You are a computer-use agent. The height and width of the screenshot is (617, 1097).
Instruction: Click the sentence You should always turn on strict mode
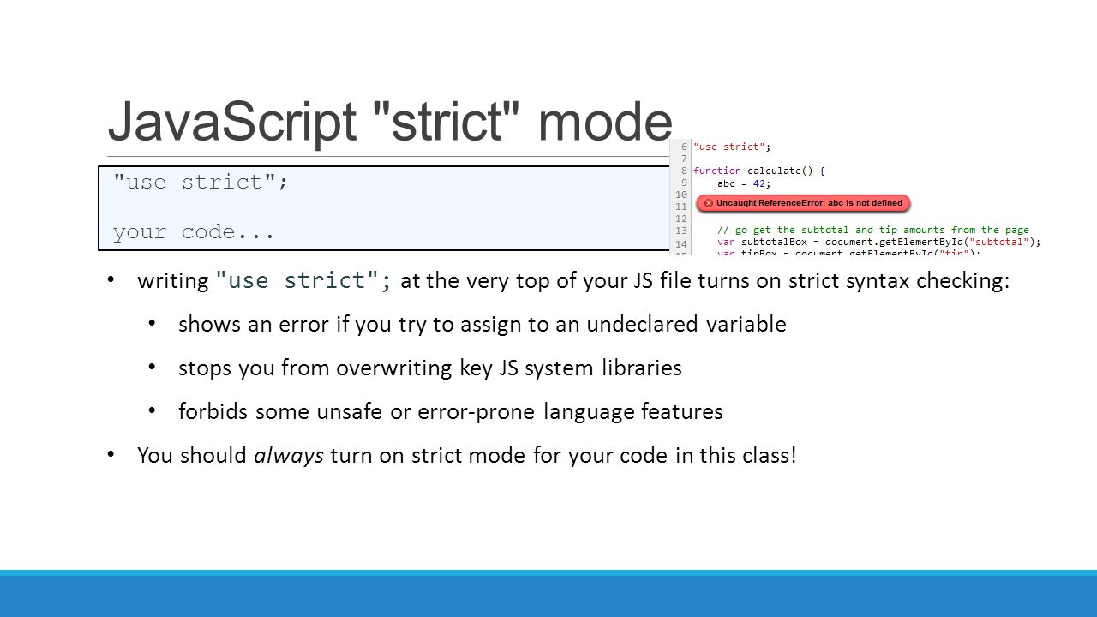coord(467,455)
